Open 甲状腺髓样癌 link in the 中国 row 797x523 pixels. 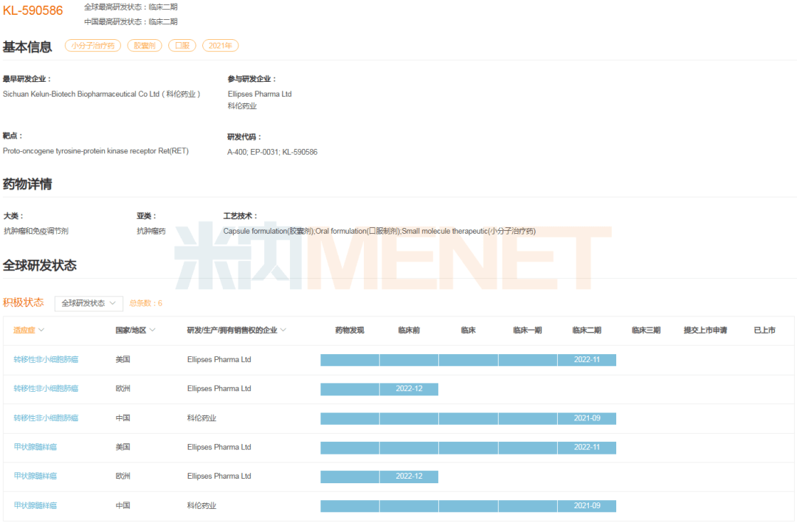(x=35, y=506)
